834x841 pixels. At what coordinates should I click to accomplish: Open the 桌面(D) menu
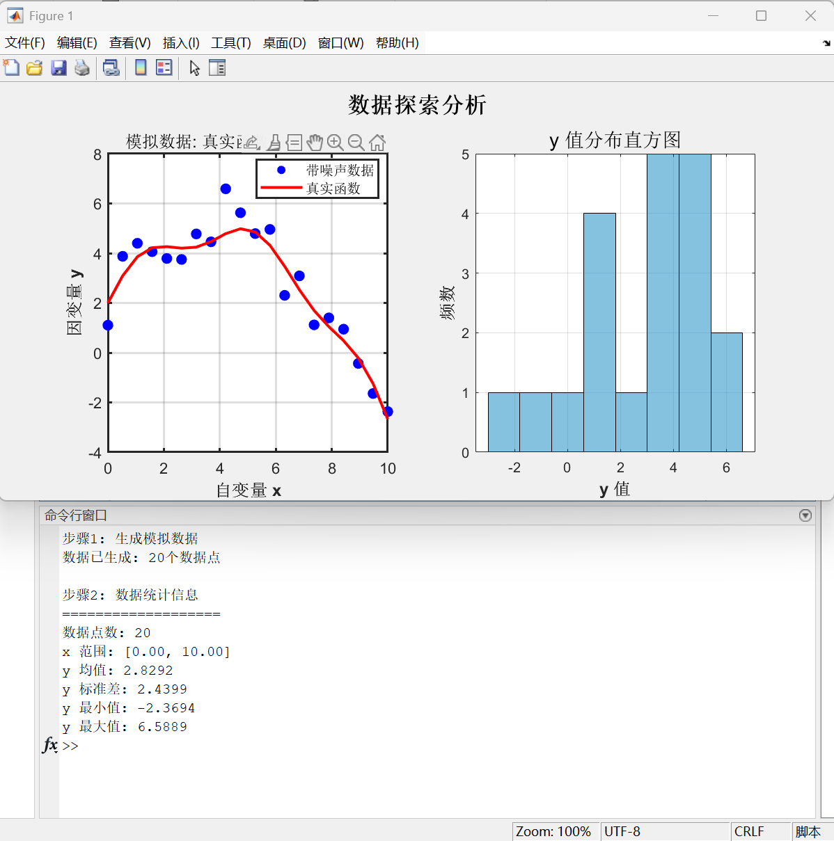pyautogui.click(x=285, y=42)
